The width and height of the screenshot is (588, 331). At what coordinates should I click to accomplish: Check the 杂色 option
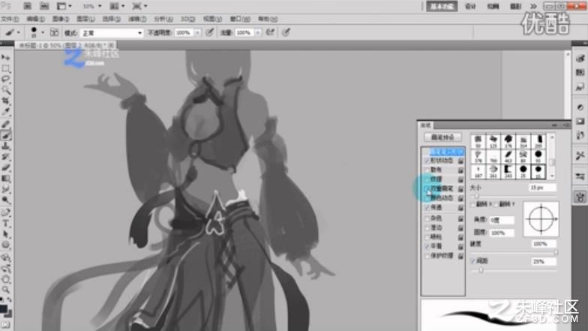(x=427, y=218)
